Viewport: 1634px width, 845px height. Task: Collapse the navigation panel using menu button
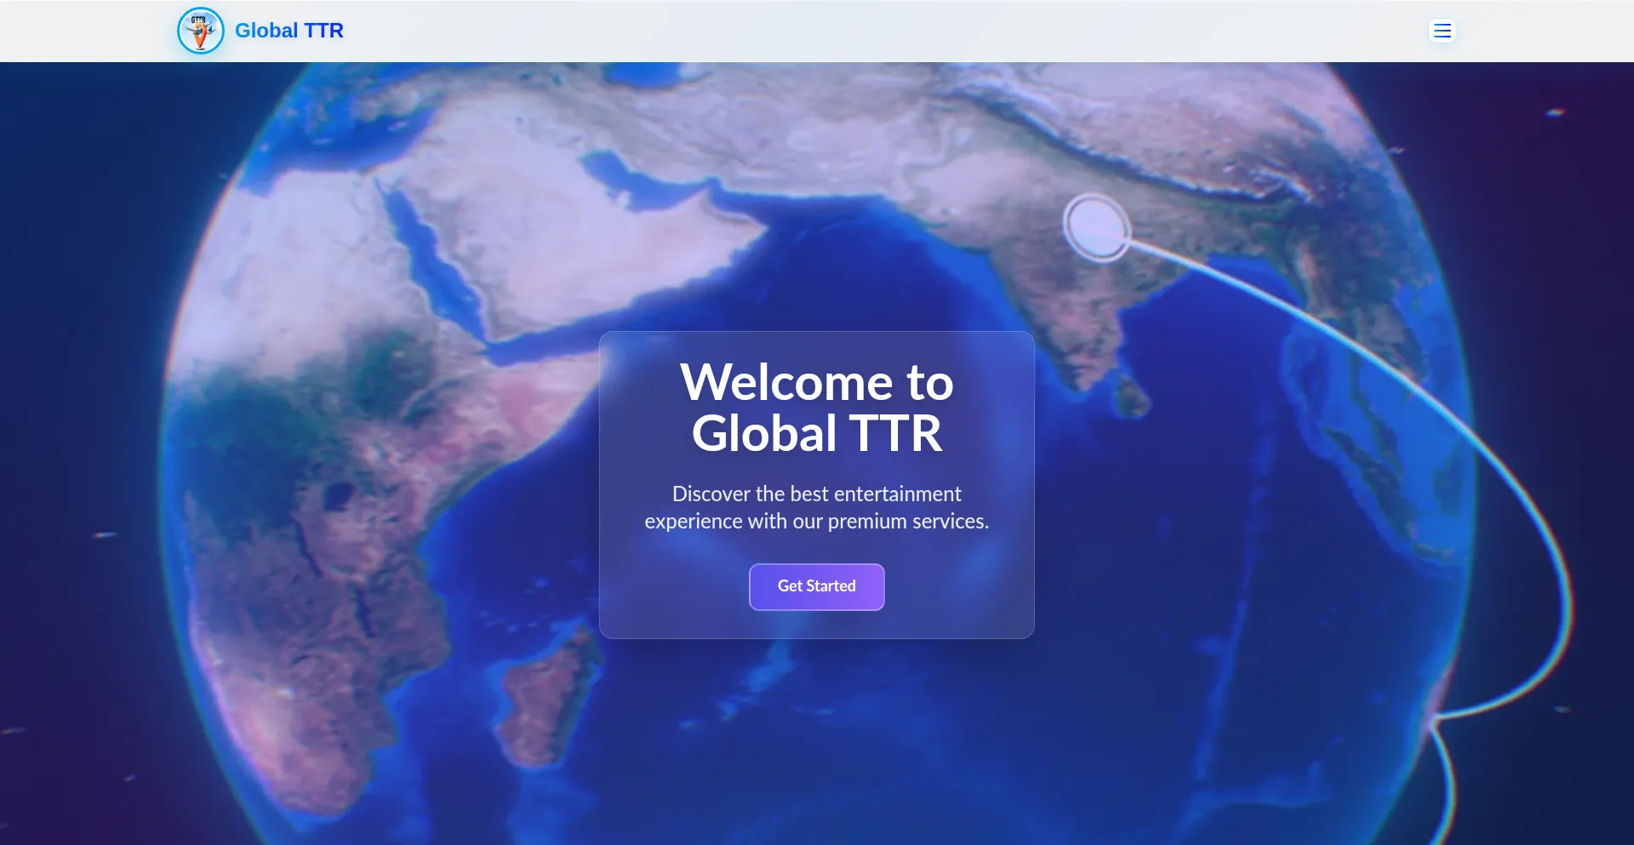(x=1443, y=31)
